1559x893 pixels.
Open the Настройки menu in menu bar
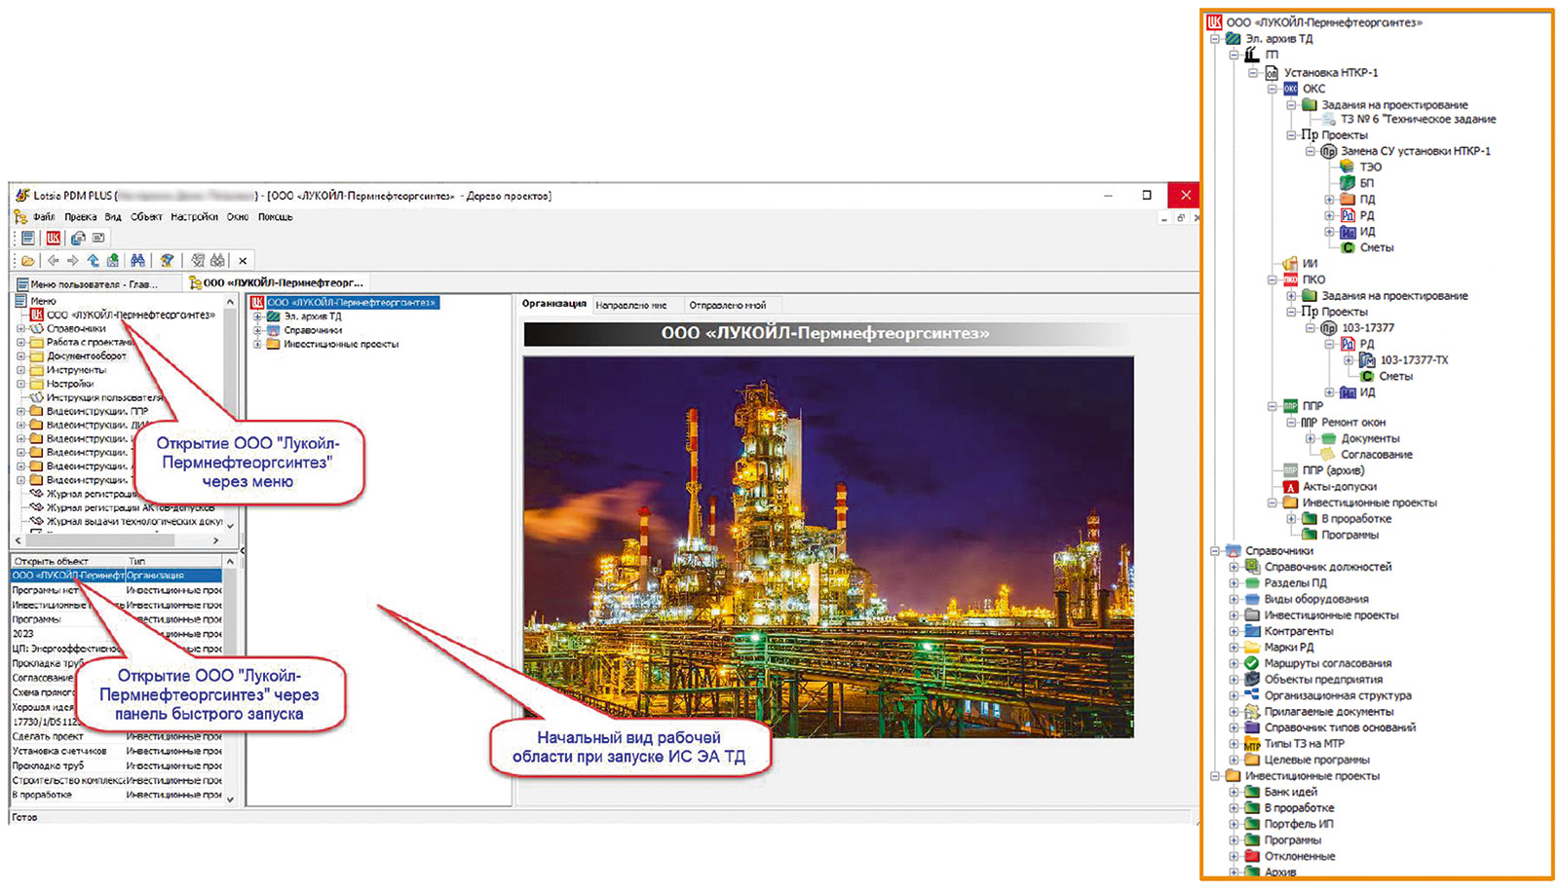click(196, 217)
